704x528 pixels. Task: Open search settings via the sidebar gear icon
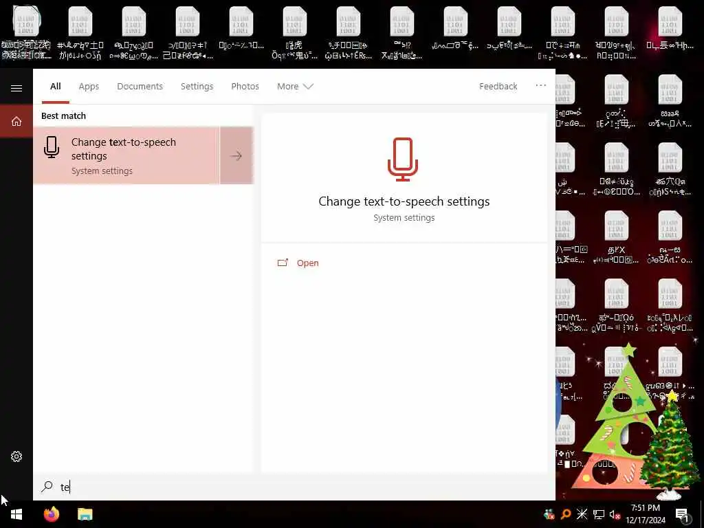click(x=16, y=456)
